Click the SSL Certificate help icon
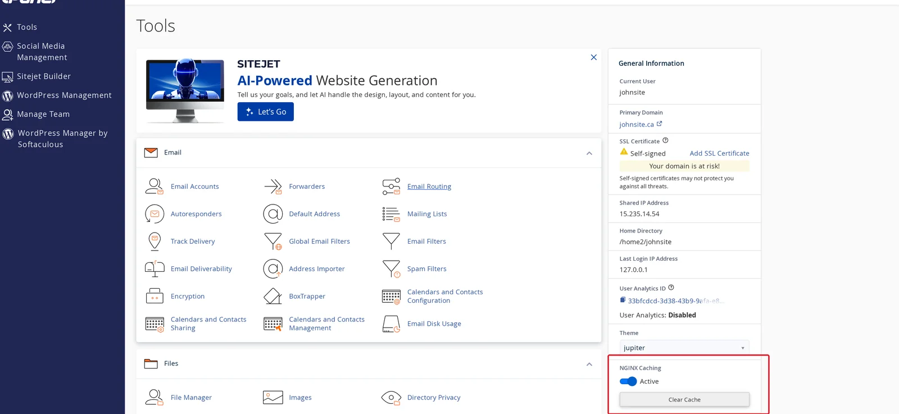 (x=665, y=140)
